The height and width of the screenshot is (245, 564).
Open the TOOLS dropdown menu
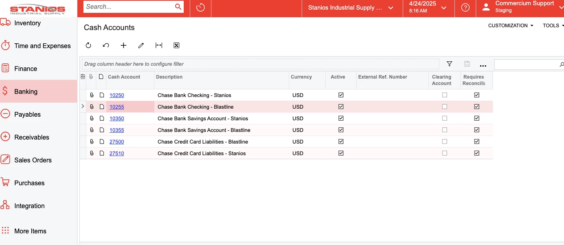pos(553,25)
